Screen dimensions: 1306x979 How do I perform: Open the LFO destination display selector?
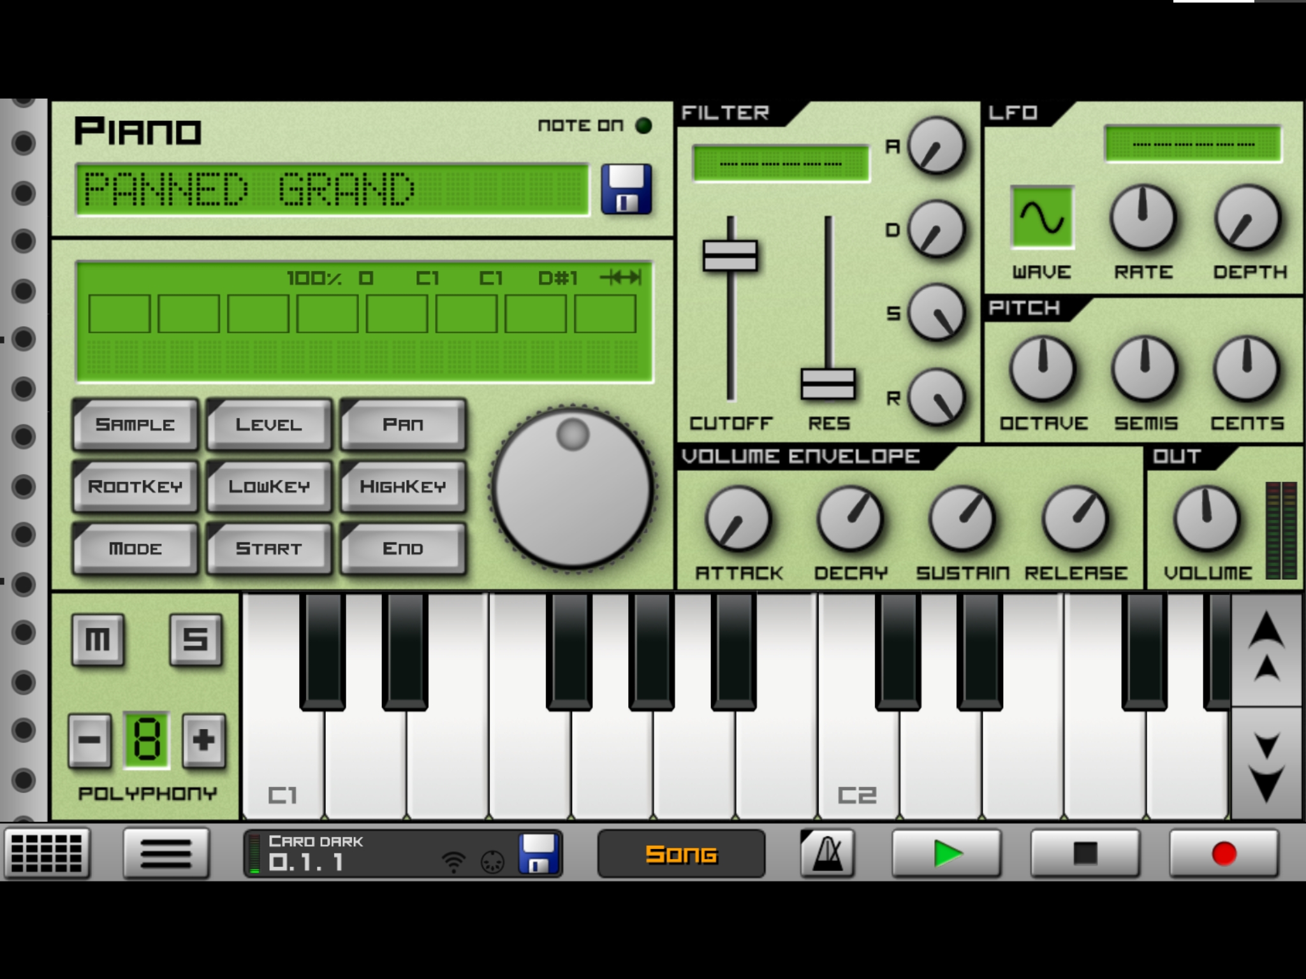click(1192, 144)
